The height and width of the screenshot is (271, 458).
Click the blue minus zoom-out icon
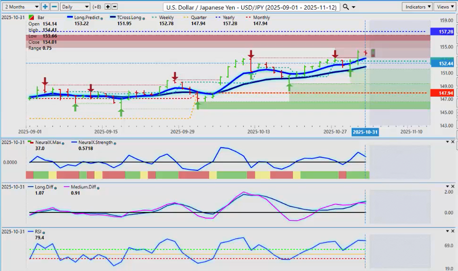coord(54,7)
